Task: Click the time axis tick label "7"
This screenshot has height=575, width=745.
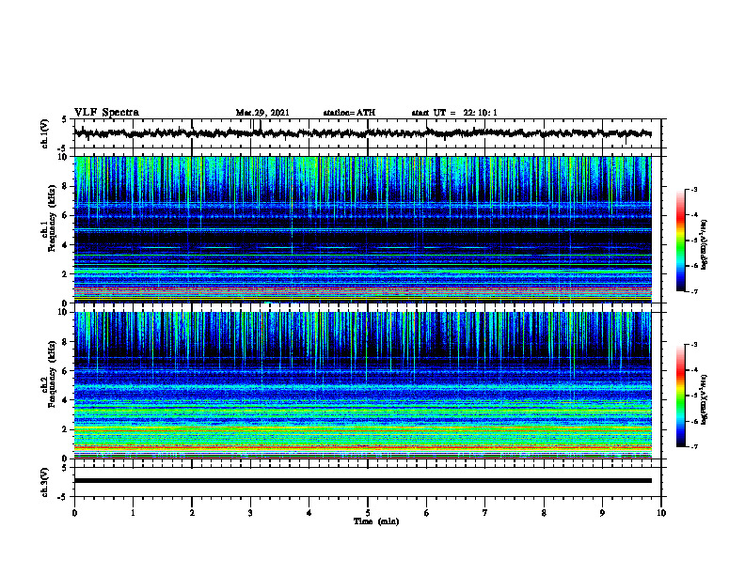Action: click(485, 513)
